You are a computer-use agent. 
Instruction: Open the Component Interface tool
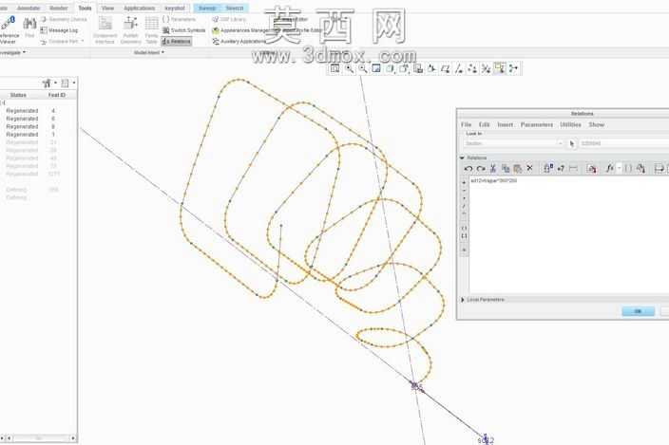(x=105, y=29)
